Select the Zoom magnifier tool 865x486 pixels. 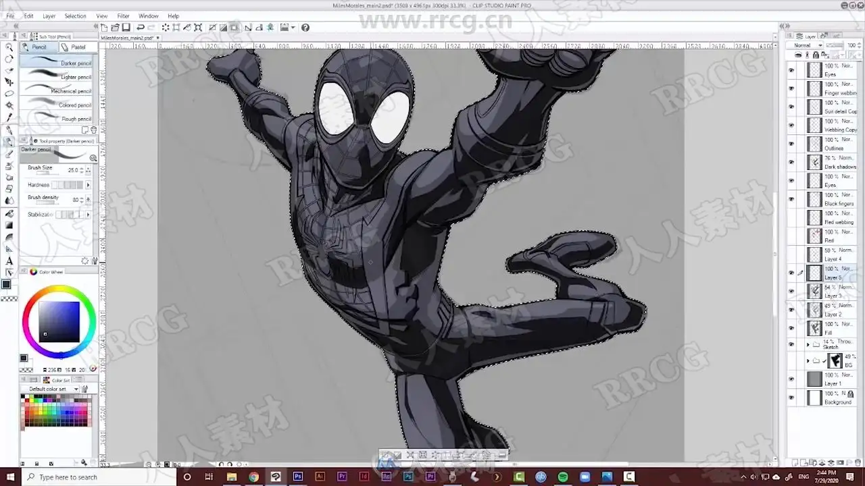[9, 47]
